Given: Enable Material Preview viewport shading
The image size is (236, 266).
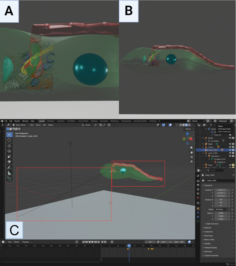Looking at the screenshot, I should (x=186, y=125).
